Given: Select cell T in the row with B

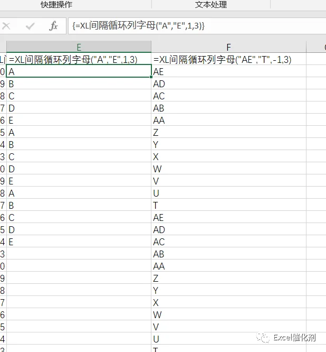Looking at the screenshot, I should 229,205.
